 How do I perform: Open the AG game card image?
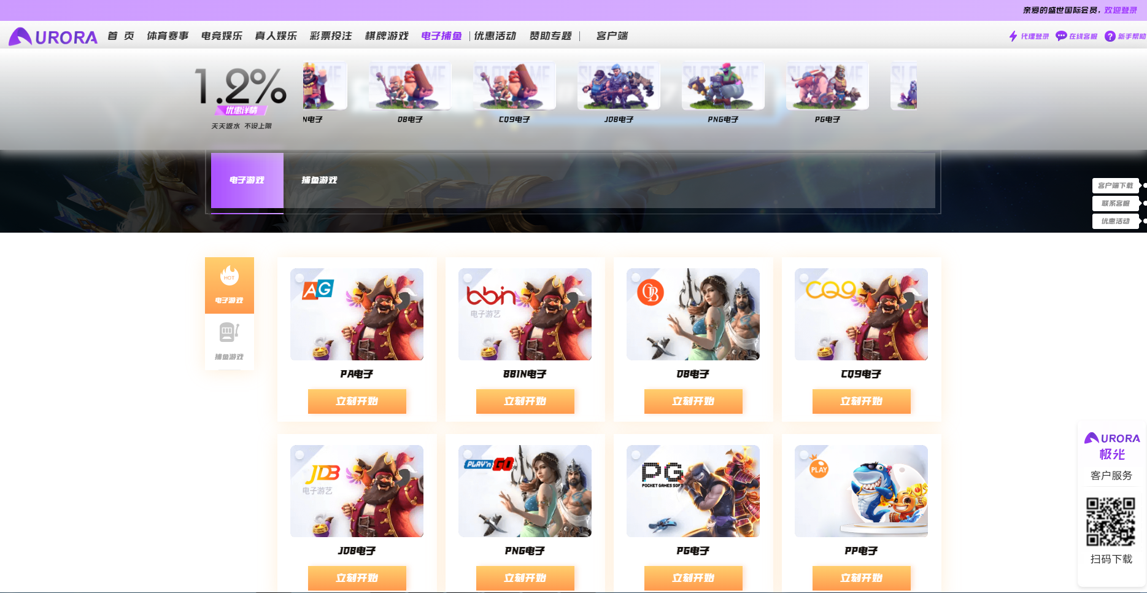click(357, 314)
